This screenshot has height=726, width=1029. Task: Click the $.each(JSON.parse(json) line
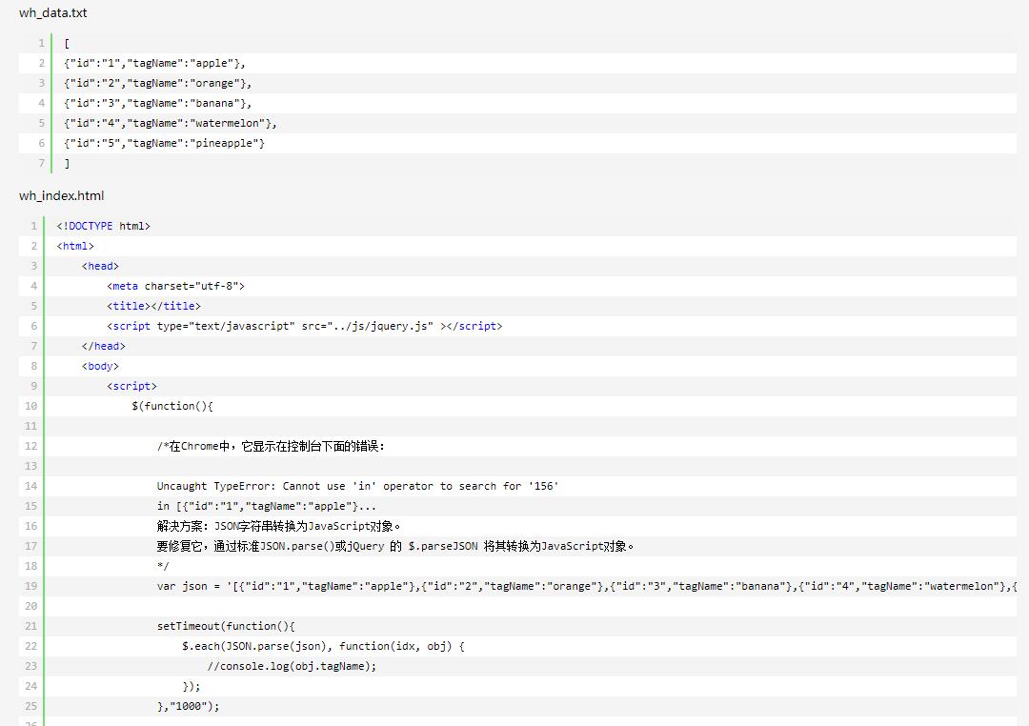[x=324, y=647]
